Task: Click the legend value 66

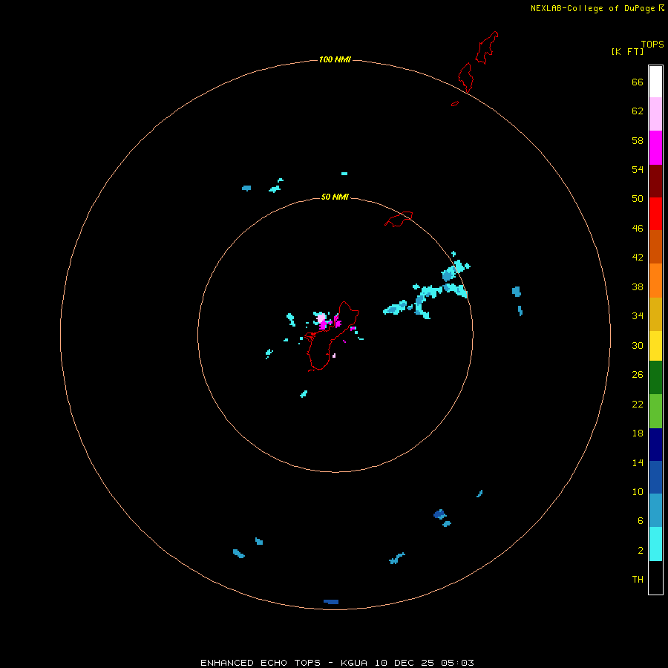Action: pyautogui.click(x=638, y=82)
